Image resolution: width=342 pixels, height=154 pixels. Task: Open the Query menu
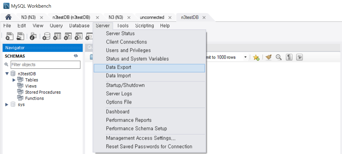pos(56,26)
